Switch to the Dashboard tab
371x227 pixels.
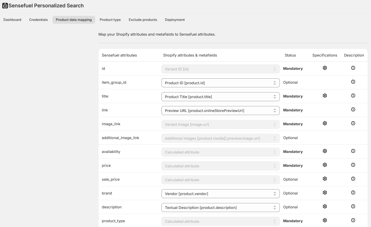(x=12, y=20)
